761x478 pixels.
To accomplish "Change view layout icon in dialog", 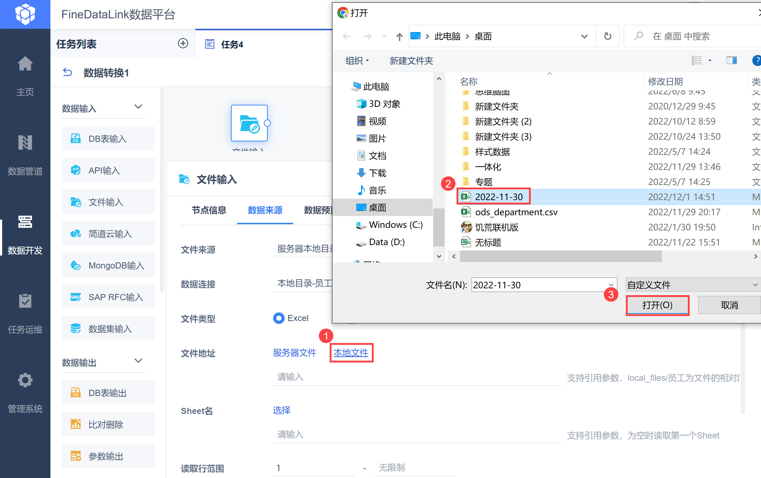I will [697, 60].
